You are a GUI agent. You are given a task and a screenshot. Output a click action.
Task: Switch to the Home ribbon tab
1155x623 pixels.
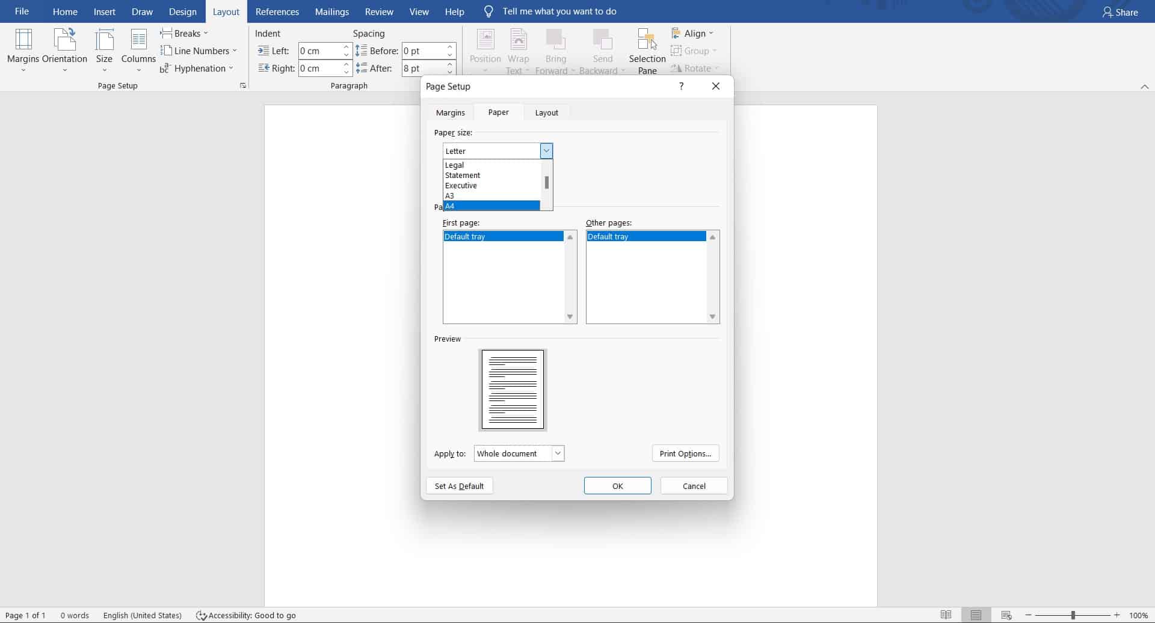point(65,11)
